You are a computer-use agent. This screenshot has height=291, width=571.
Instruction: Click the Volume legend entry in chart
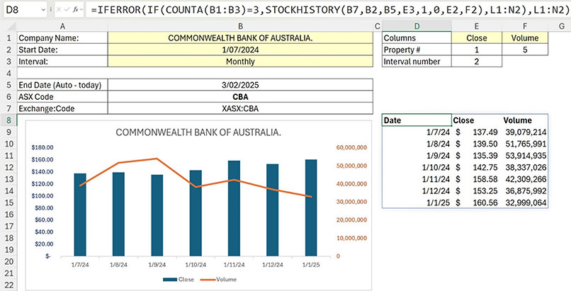coord(218,280)
